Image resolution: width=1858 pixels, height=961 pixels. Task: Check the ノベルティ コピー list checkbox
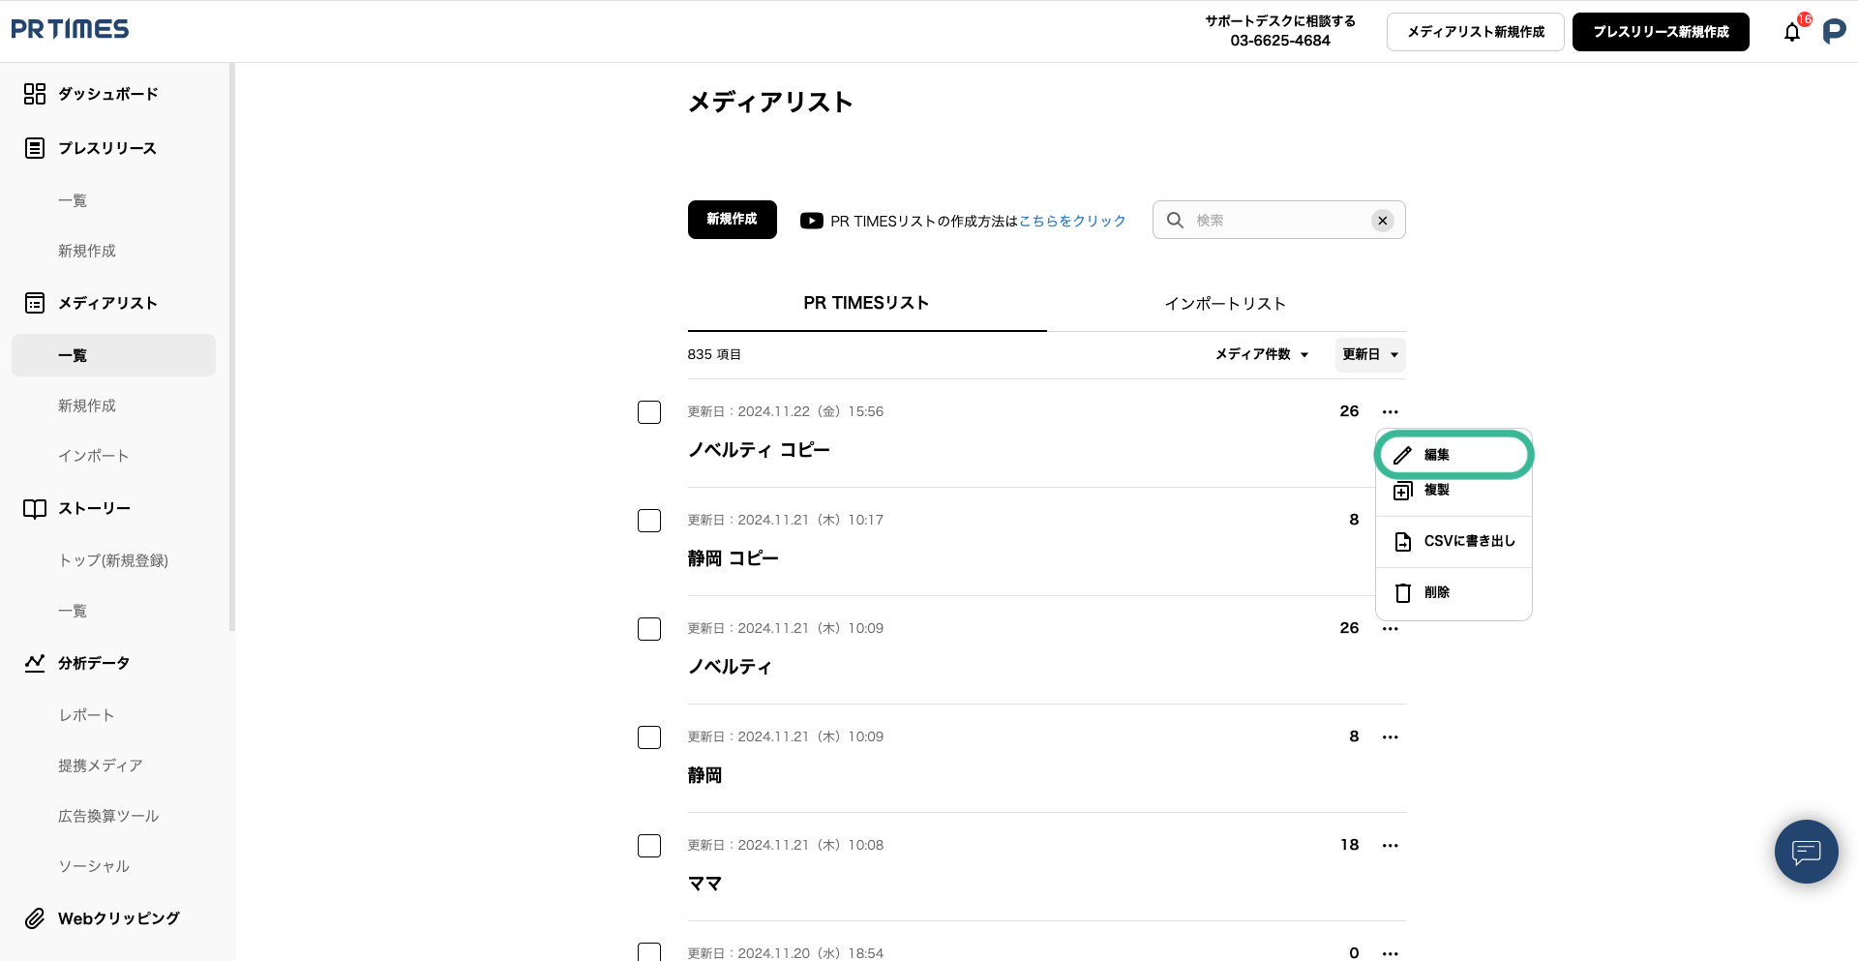(649, 412)
